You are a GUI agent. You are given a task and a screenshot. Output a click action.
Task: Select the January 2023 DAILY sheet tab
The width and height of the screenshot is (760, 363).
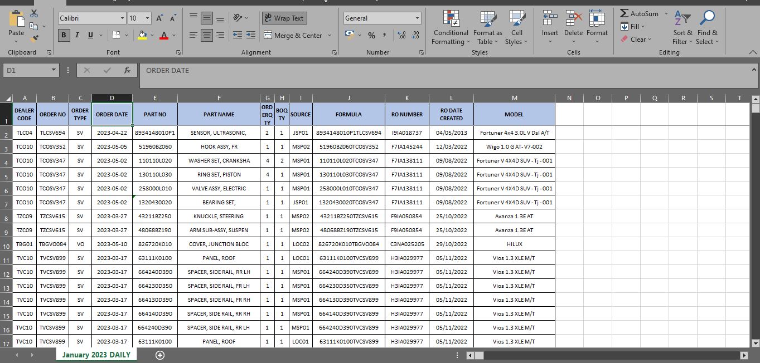96,355
